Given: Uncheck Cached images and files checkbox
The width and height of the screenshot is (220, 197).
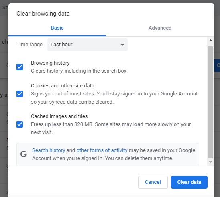Looking at the screenshot, I should click(x=20, y=124).
